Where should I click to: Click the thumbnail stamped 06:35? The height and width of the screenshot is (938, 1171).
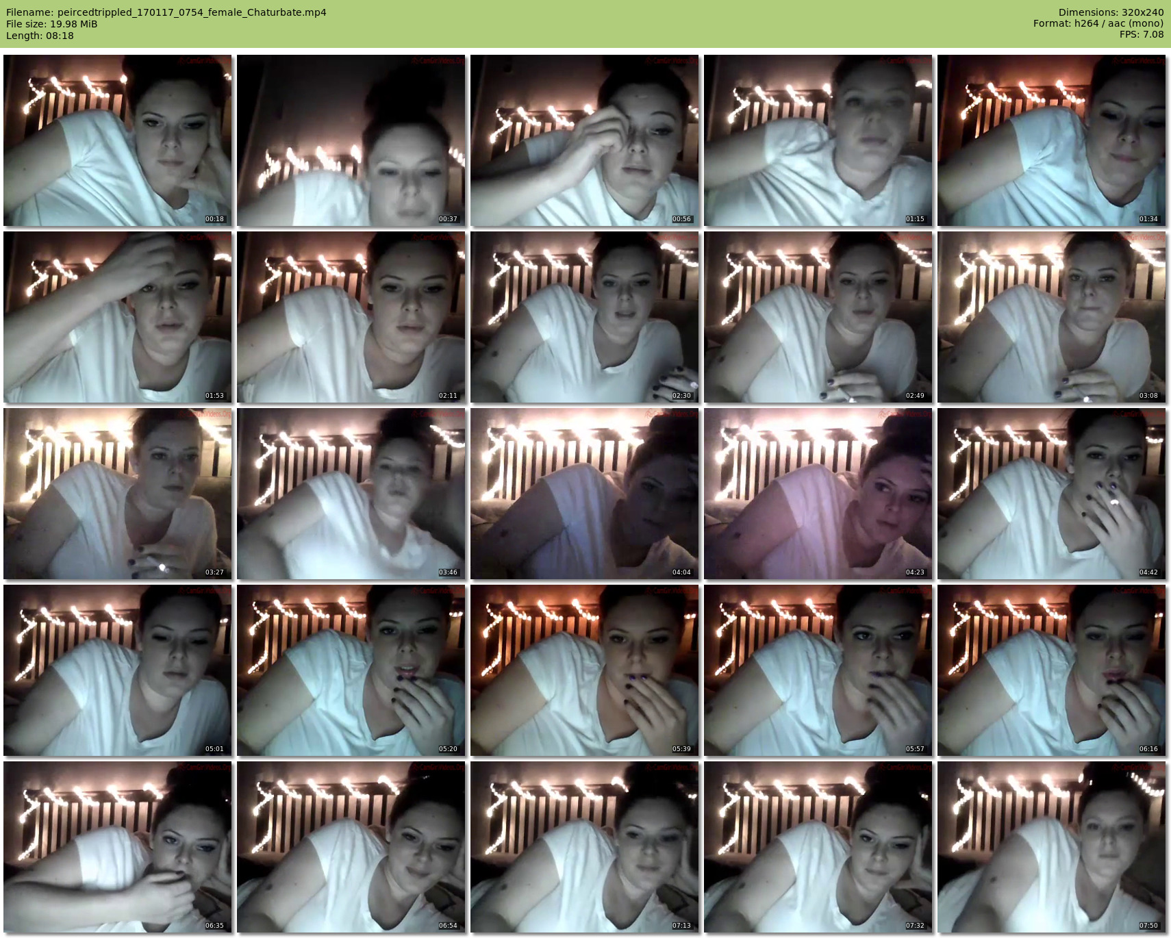(118, 847)
